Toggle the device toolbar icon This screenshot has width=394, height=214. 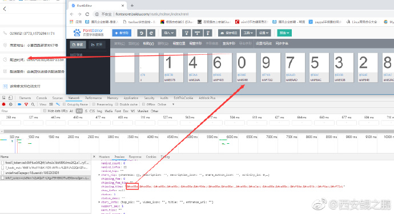click(10, 98)
